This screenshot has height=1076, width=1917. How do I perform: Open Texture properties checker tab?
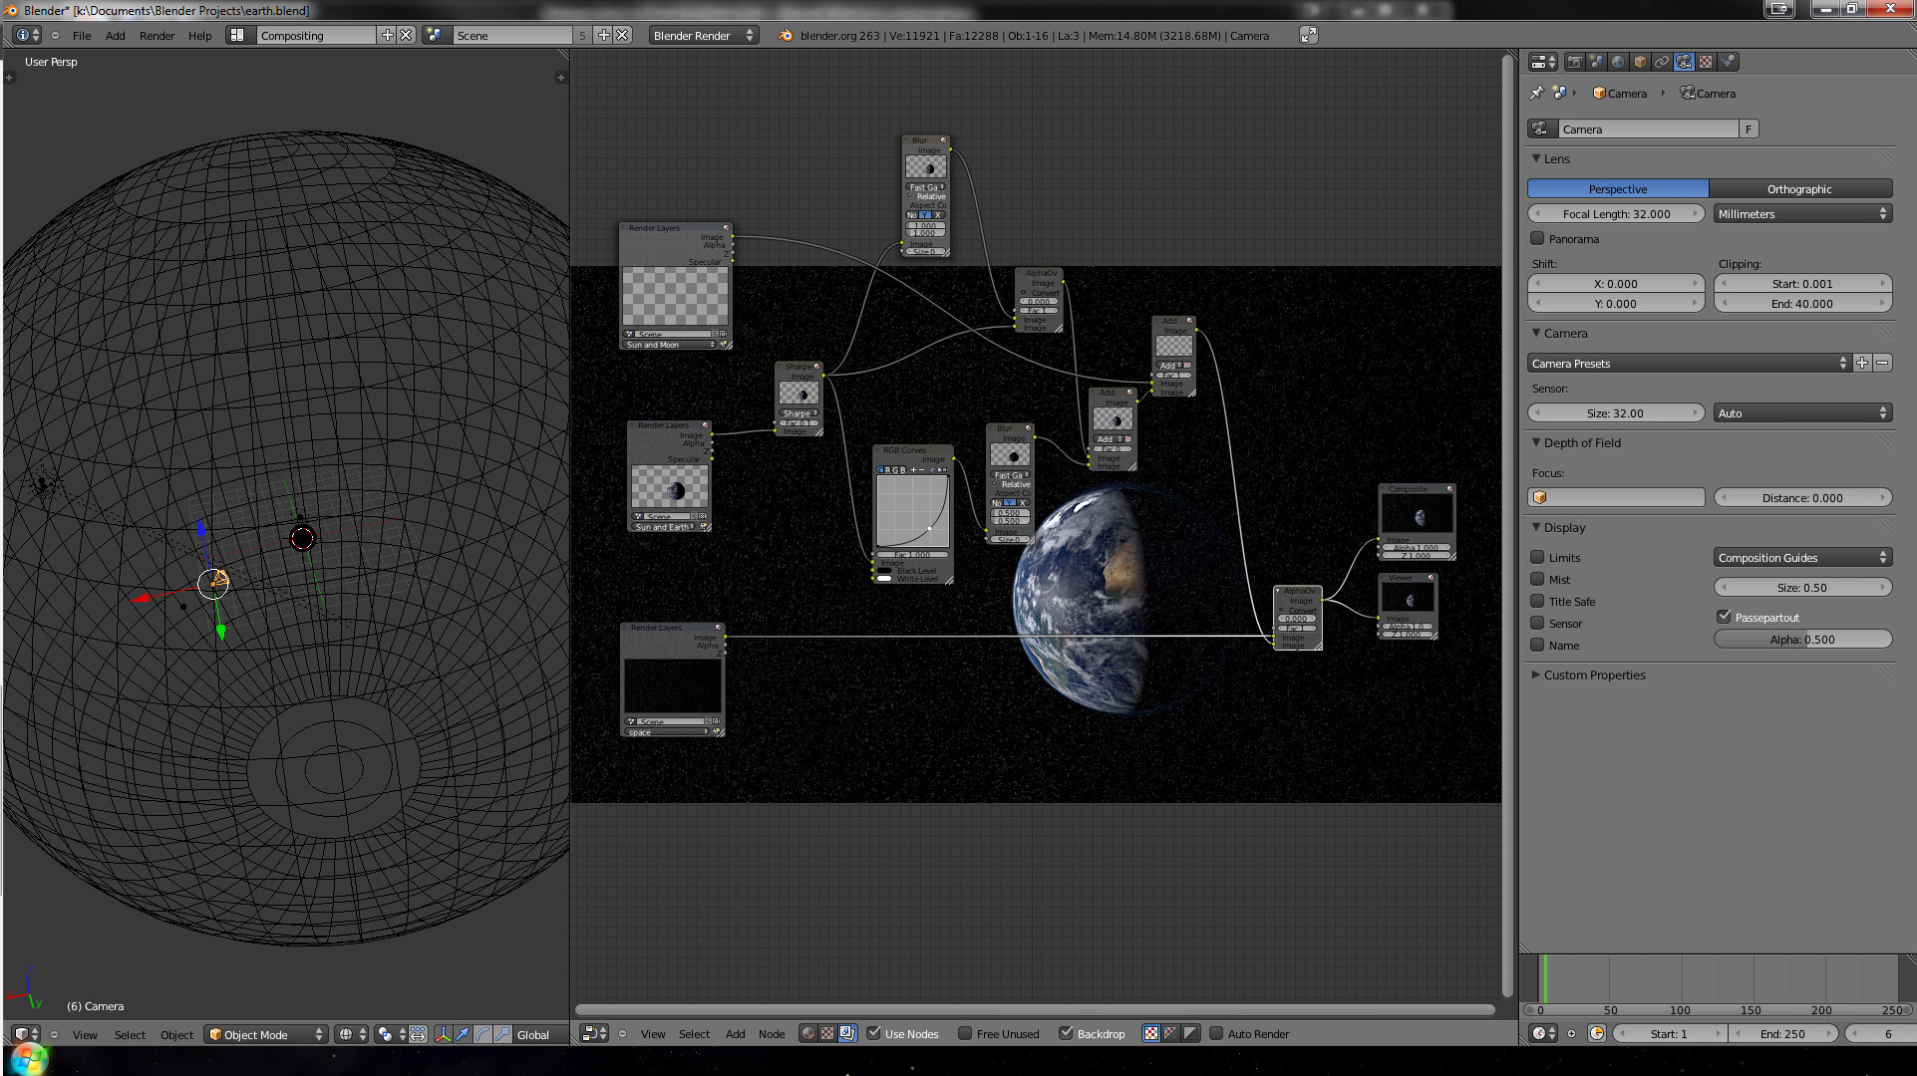click(x=1706, y=62)
